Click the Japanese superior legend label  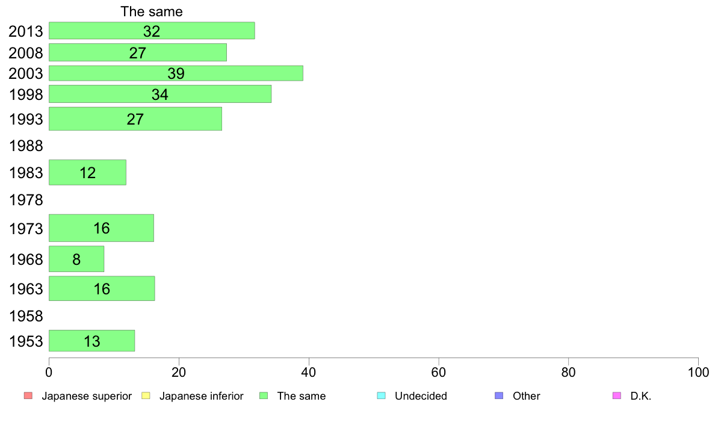[87, 396]
